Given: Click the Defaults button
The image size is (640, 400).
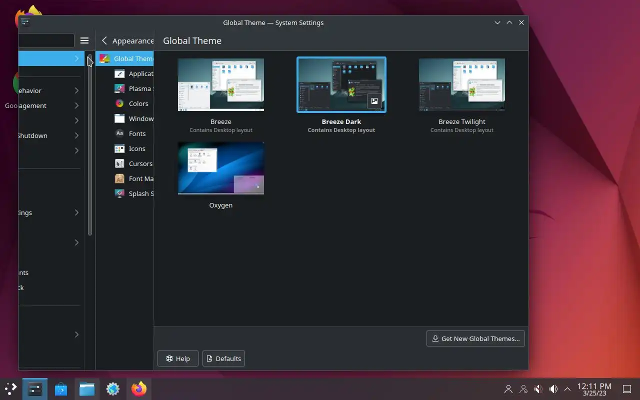Looking at the screenshot, I should (x=223, y=358).
